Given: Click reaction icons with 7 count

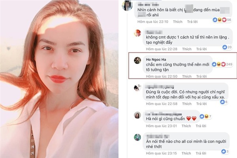Looking at the screenshot, I should tap(205, 117).
